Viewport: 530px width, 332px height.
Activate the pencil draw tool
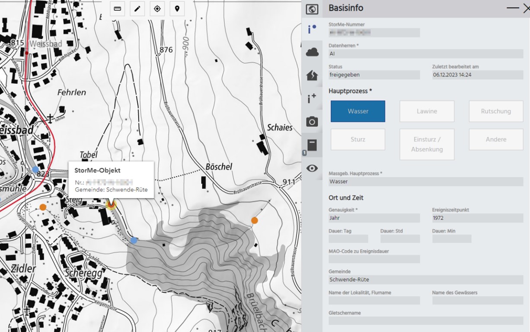point(137,9)
